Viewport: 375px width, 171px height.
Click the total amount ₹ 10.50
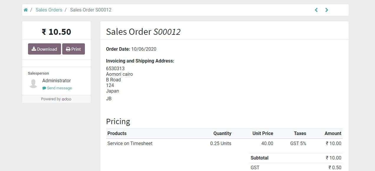click(56, 32)
